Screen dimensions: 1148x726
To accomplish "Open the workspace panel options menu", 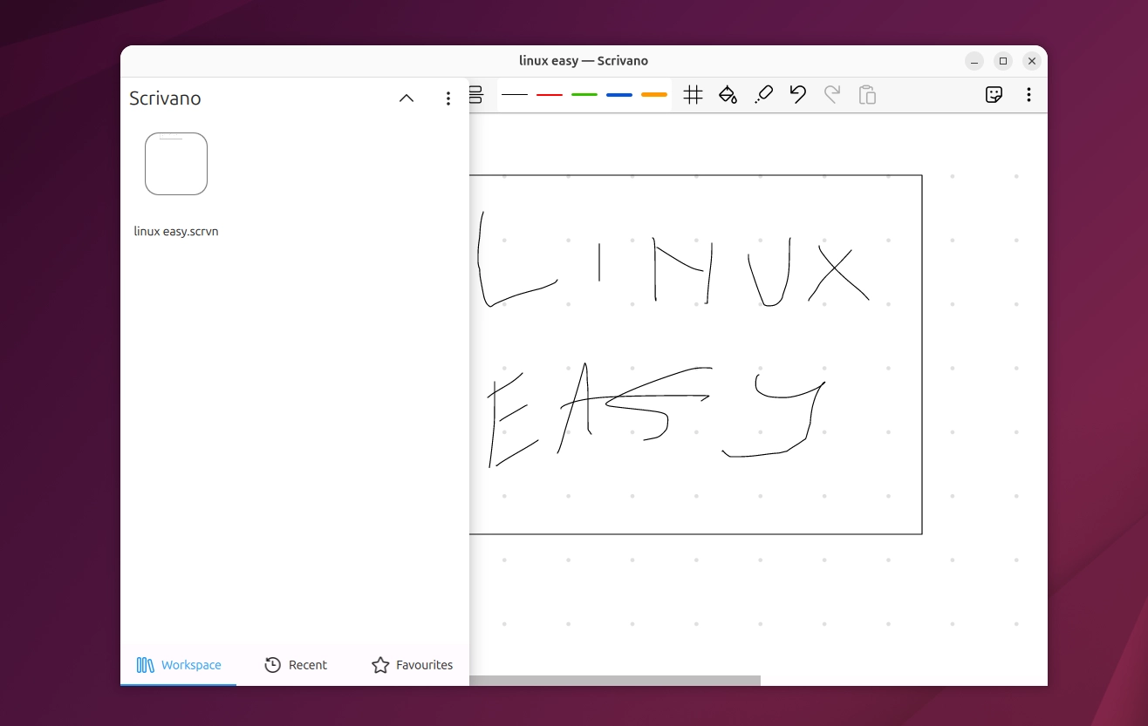I will pyautogui.click(x=448, y=98).
